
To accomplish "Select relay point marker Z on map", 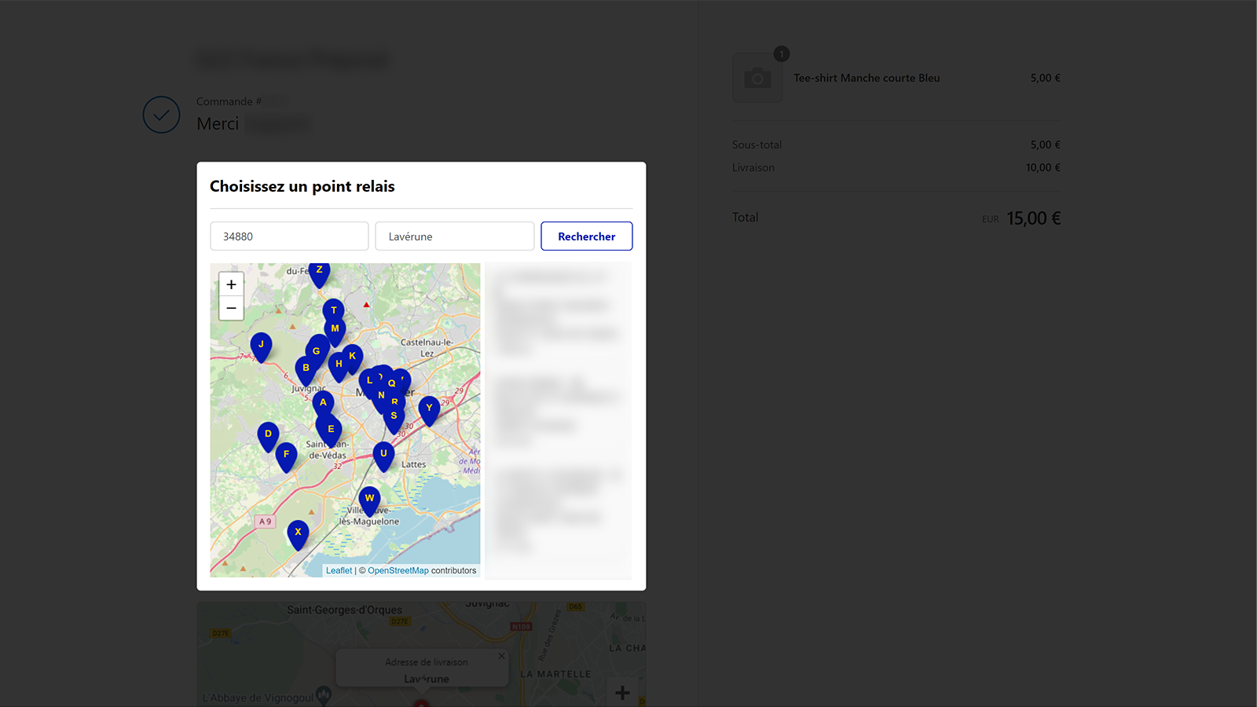I will pyautogui.click(x=319, y=273).
